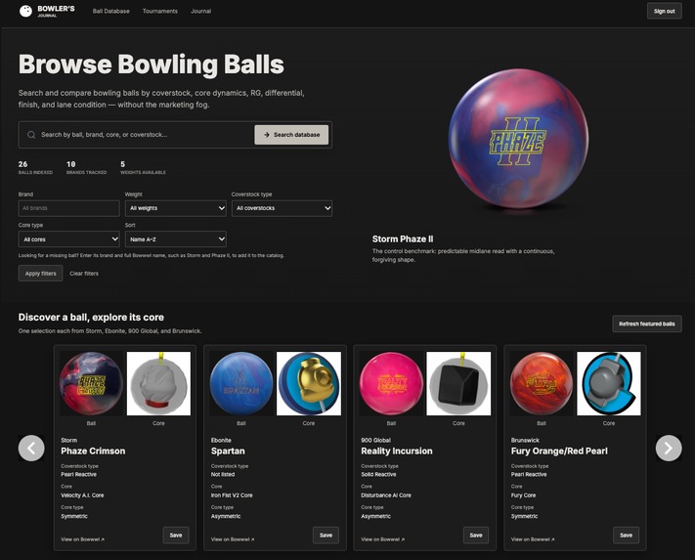Click Refresh featured balls button
The image size is (695, 560).
[647, 323]
